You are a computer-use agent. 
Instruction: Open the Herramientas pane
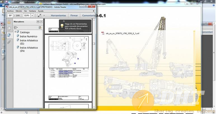58,16
